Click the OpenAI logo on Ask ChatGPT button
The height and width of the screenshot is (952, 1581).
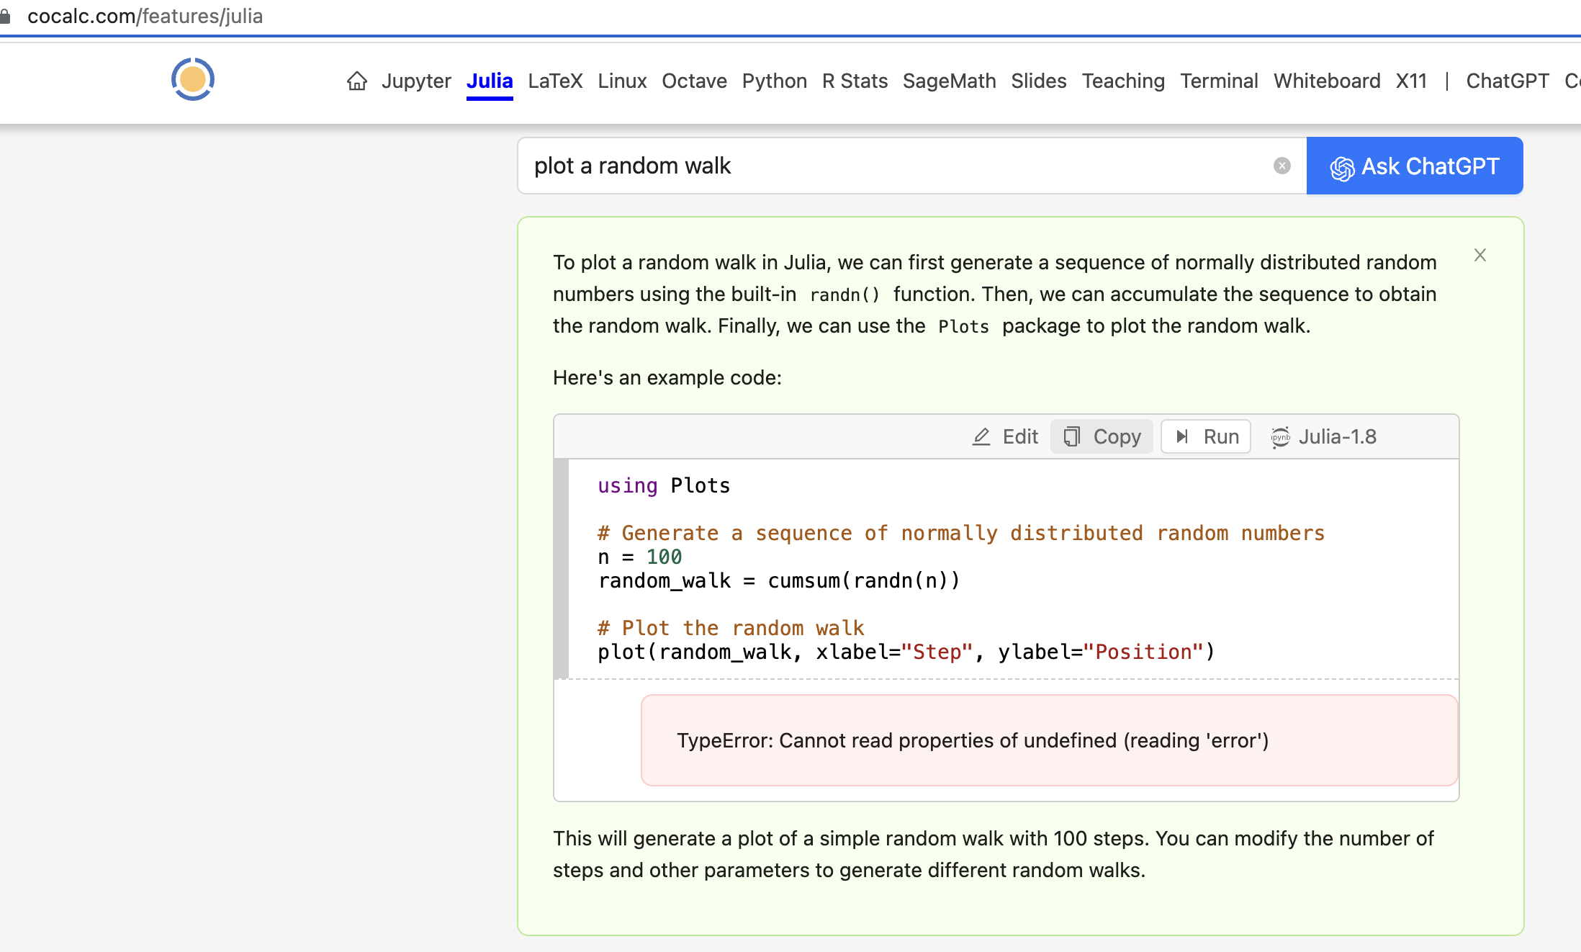pos(1342,166)
